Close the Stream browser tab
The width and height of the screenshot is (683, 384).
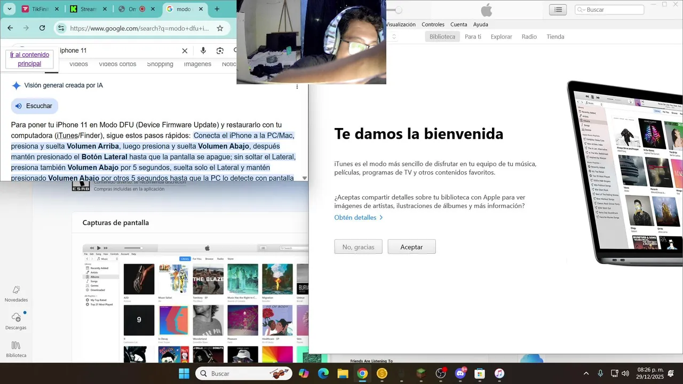point(105,9)
